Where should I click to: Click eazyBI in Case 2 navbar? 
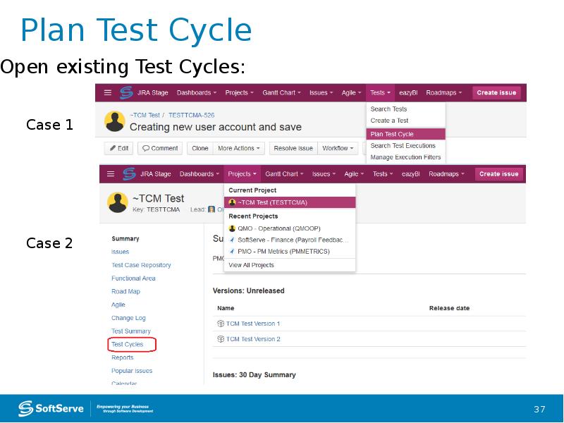pos(411,174)
